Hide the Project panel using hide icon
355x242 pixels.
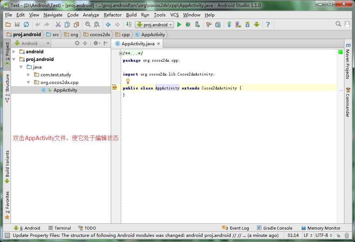point(106,43)
